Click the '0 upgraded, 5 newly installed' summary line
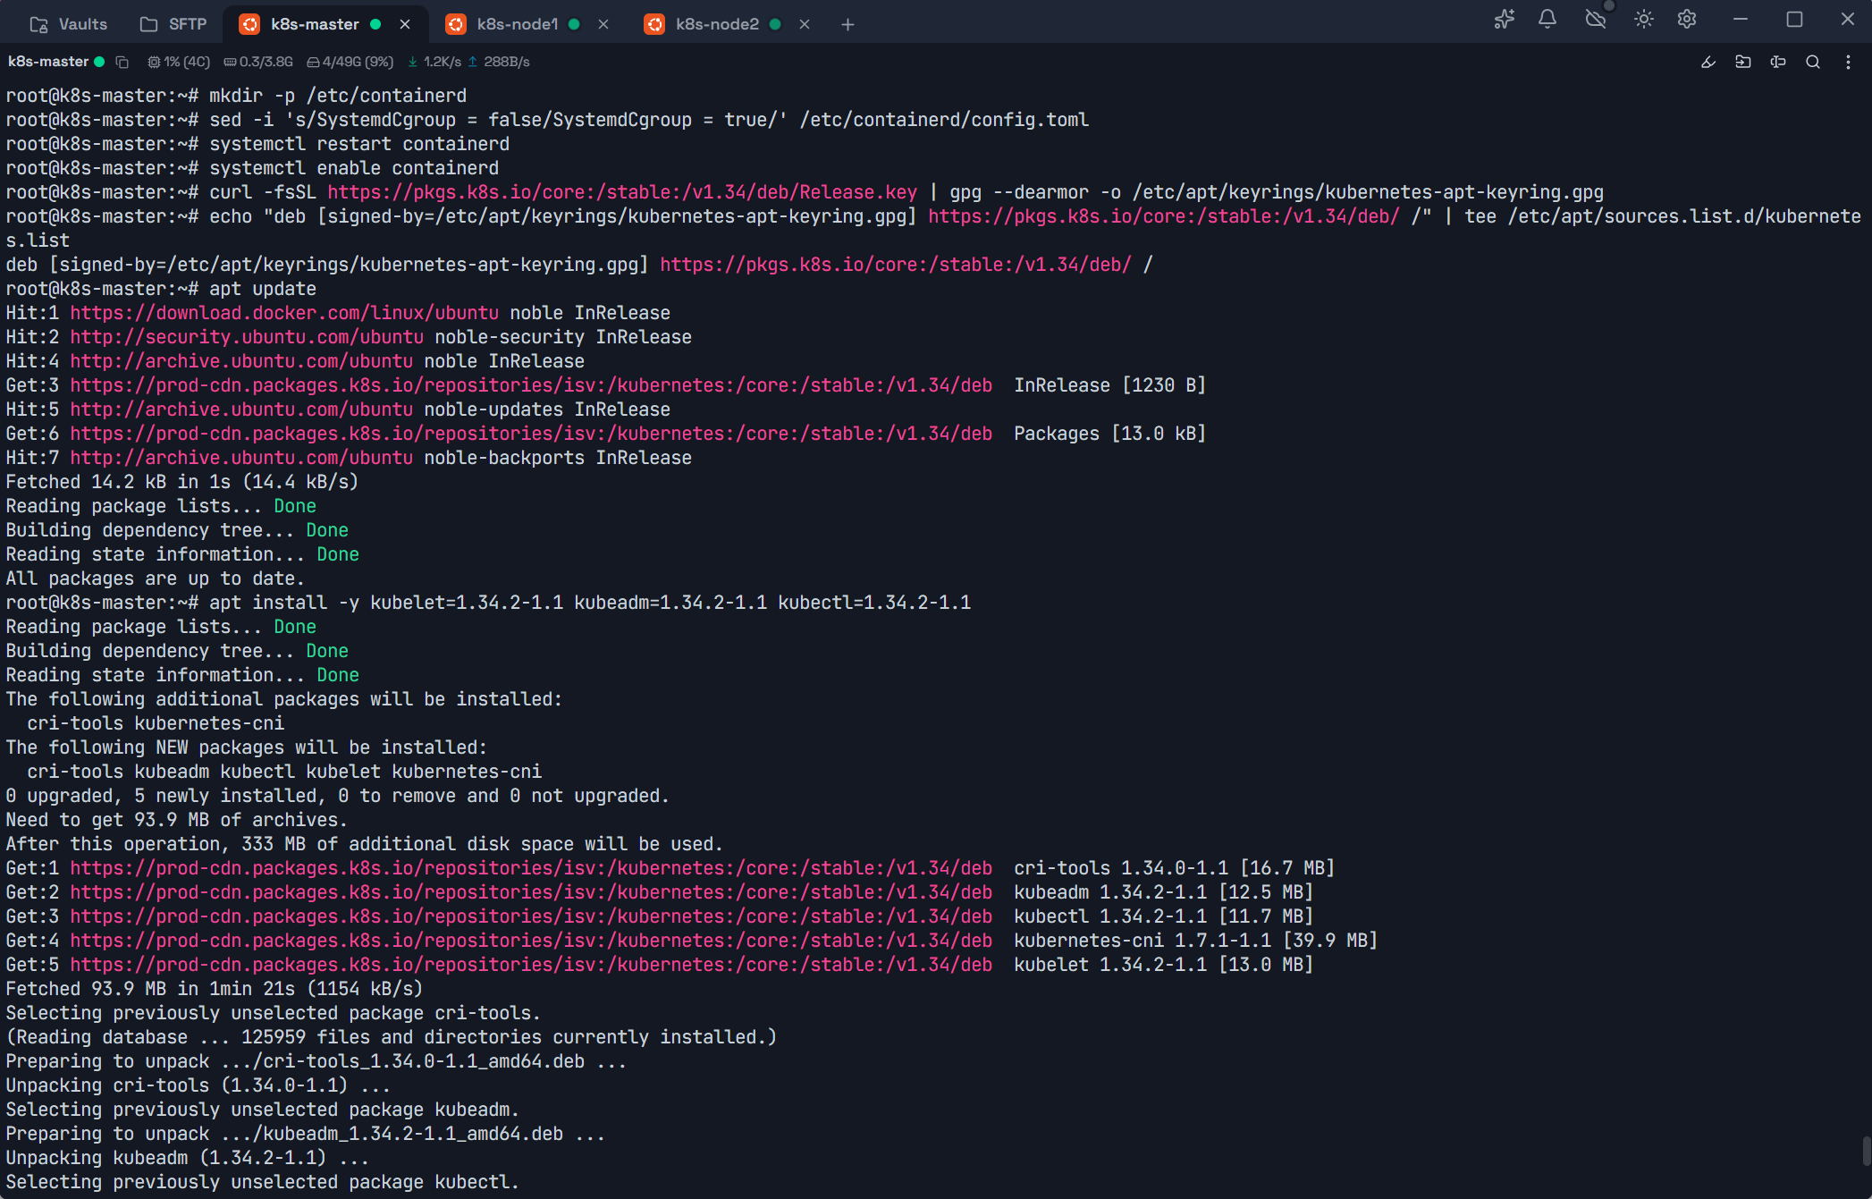The height and width of the screenshot is (1199, 1872). [338, 796]
